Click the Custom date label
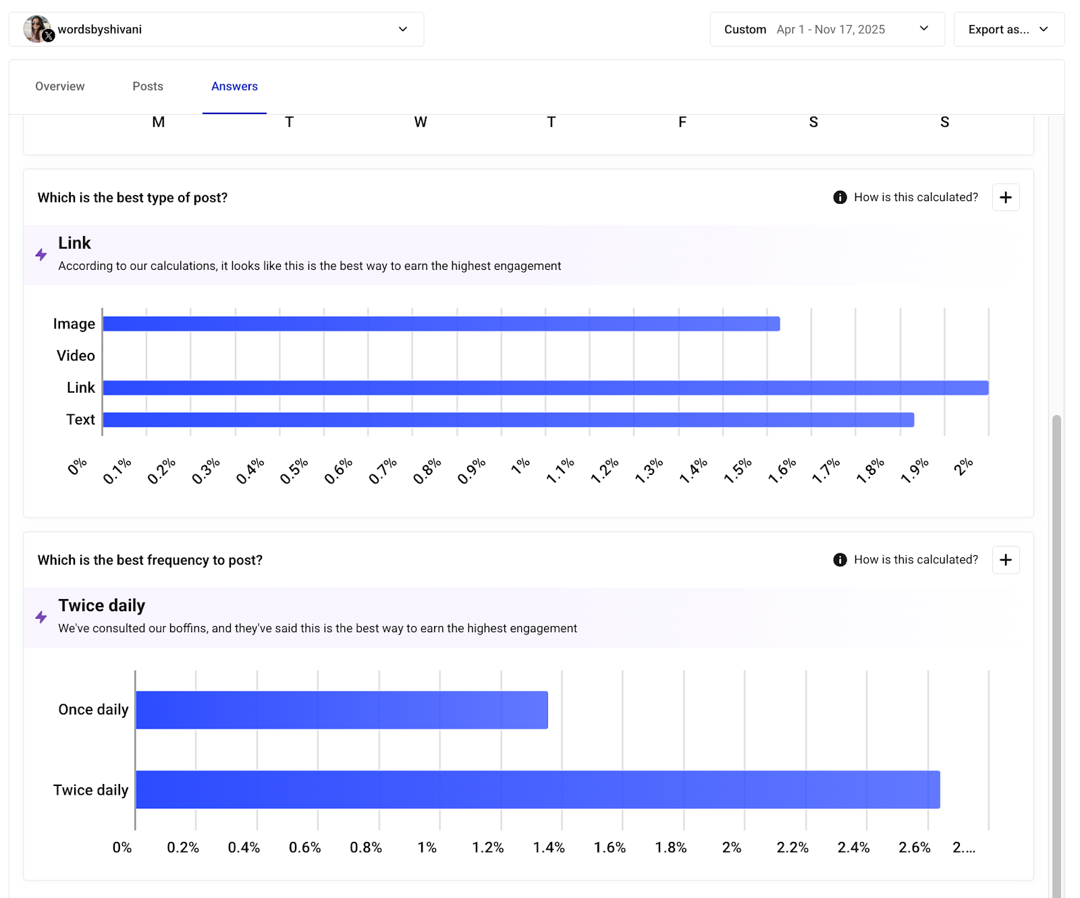 pyautogui.click(x=745, y=29)
